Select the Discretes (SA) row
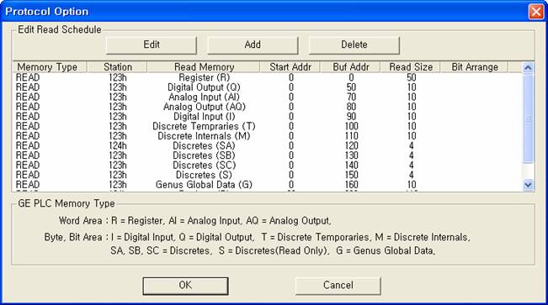The image size is (548, 305). (x=268, y=146)
